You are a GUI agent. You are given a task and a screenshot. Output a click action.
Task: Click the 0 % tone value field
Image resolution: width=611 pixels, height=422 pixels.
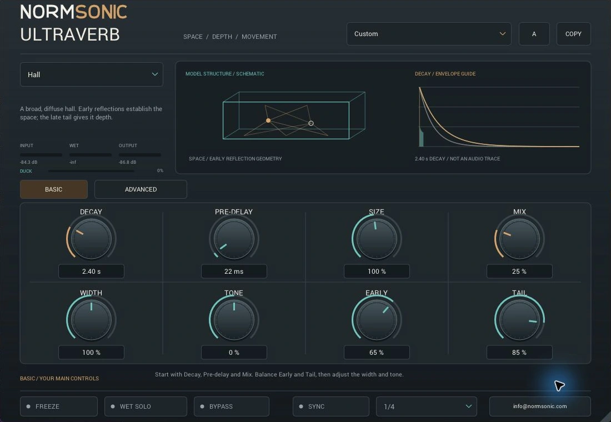click(234, 352)
